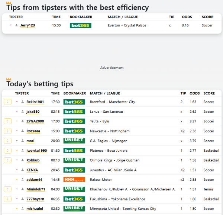Expand the ZYGA2000 tip details
The height and width of the screenshot is (215, 223).
coord(7,121)
